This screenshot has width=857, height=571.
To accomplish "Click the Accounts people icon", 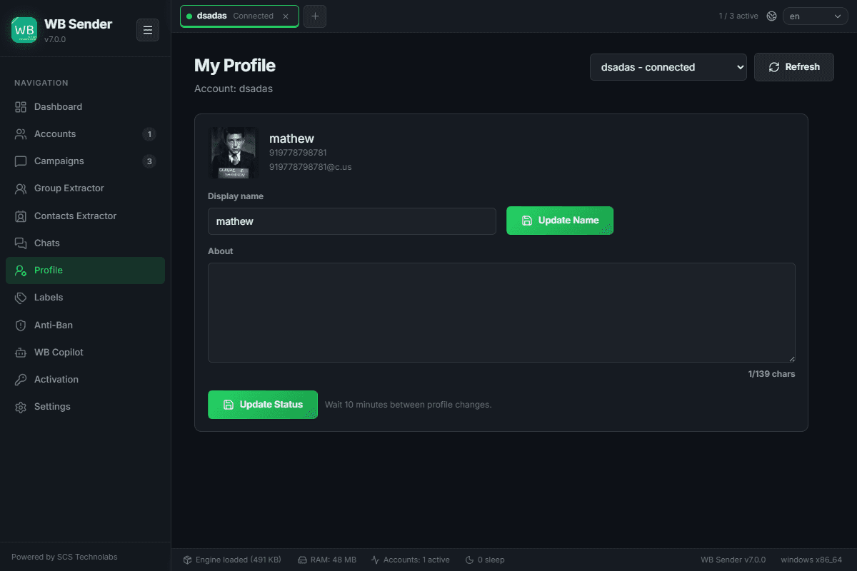I will [21, 134].
